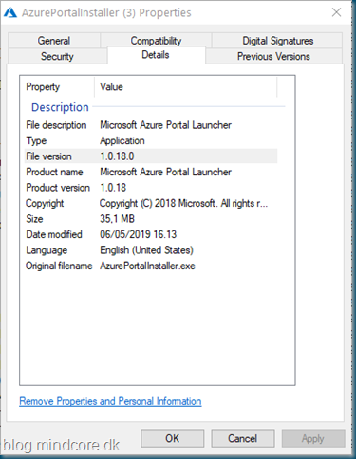356x459 pixels.
Task: Click the File description value Microsoft Azure Portal Launcher
Action: [x=166, y=125]
